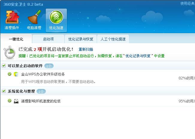Click the 1个 badge next to 系统优化与整理
195x139 pixels.
41,91
